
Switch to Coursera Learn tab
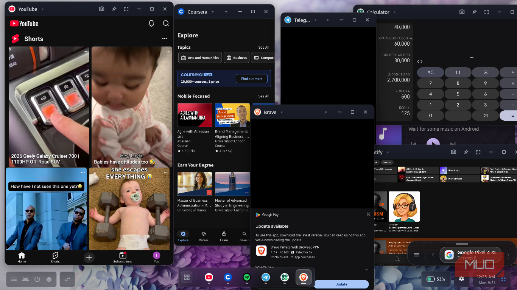224,237
